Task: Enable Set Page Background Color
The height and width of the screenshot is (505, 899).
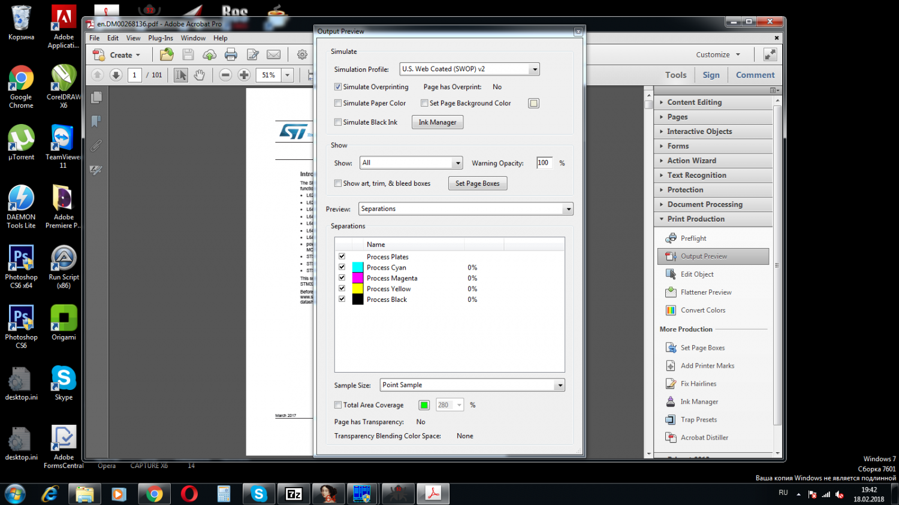Action: 424,103
